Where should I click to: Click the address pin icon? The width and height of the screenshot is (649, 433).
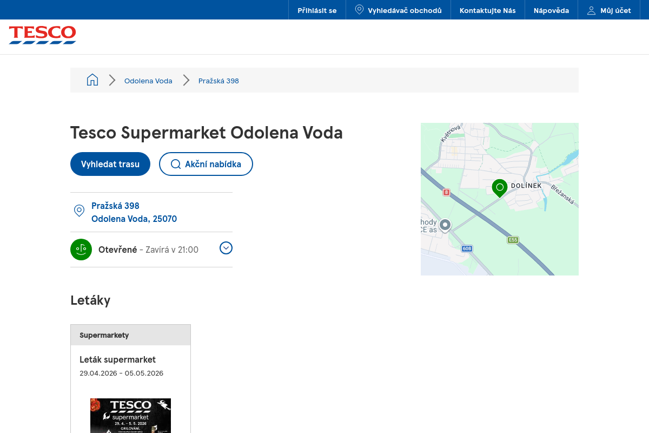point(79,211)
